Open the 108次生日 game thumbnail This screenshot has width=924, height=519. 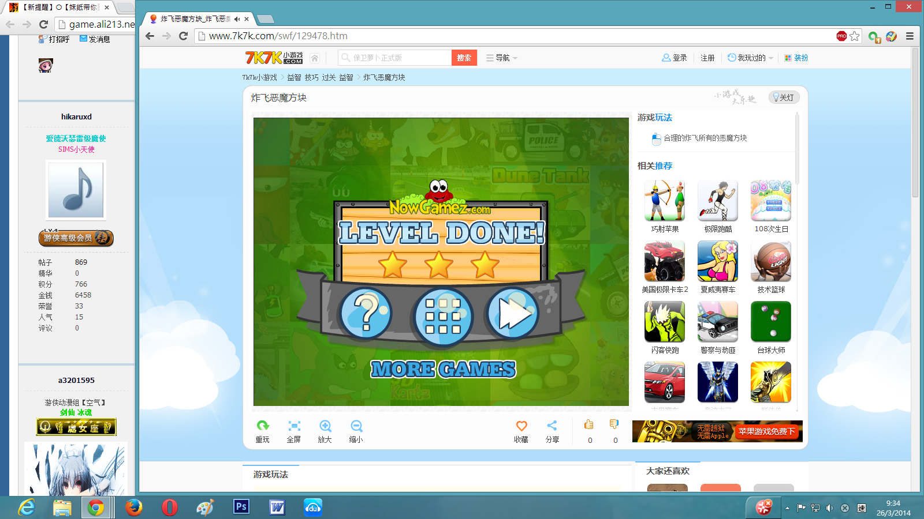tap(771, 200)
